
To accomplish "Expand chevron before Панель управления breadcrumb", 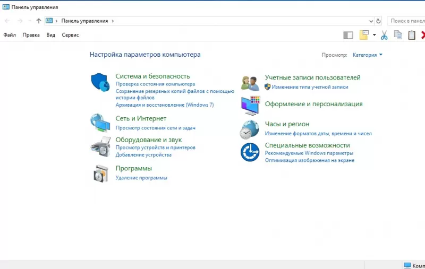I will (x=56, y=21).
